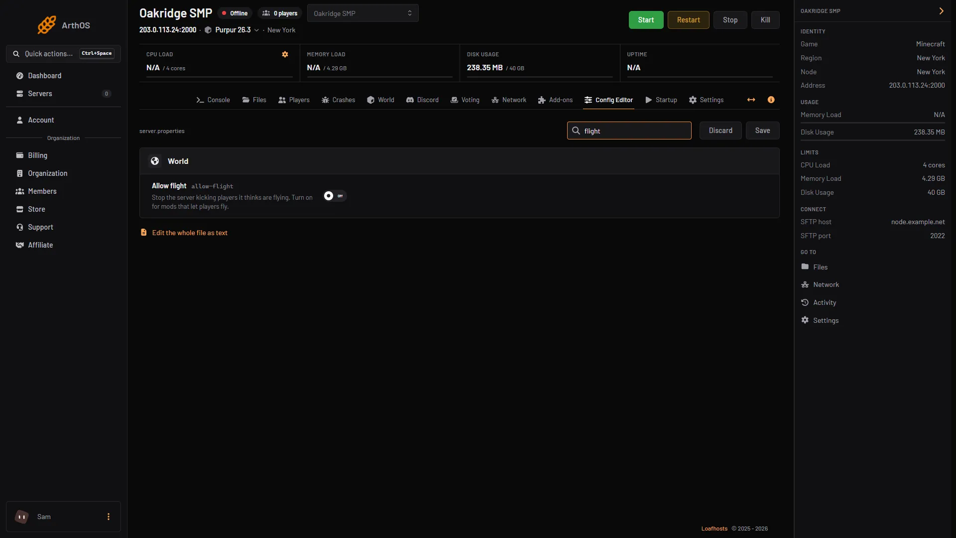
Task: Open Sam user menu three-dots
Action: [109, 517]
